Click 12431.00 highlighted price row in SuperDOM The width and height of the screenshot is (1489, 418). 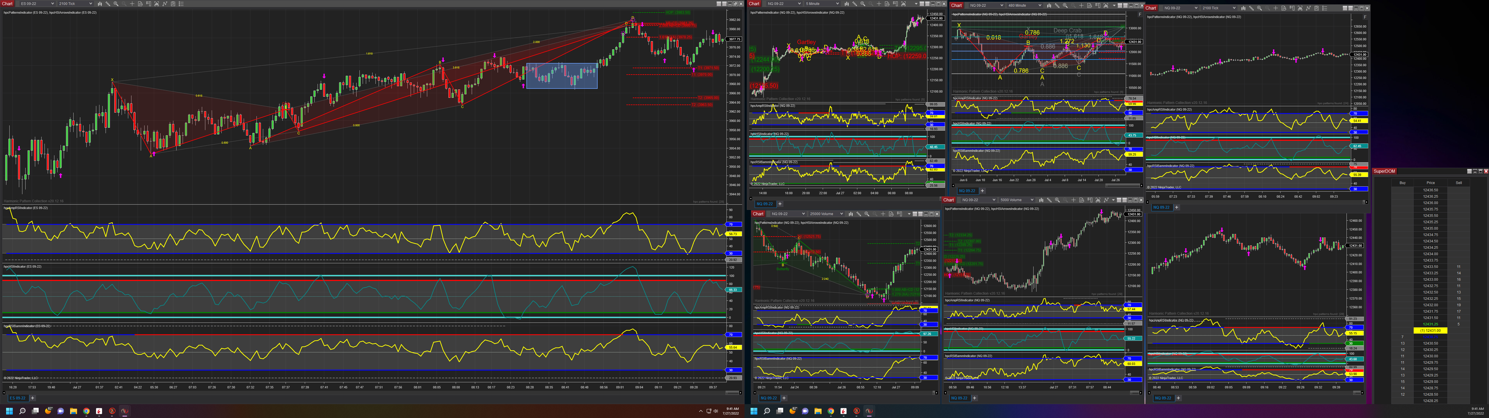tap(1430, 330)
